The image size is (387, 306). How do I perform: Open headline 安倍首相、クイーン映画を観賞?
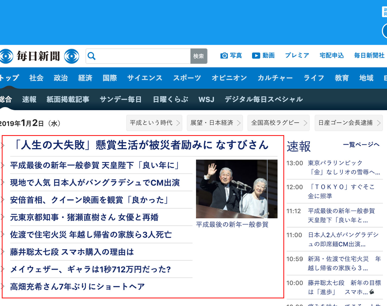pyautogui.click(x=89, y=200)
